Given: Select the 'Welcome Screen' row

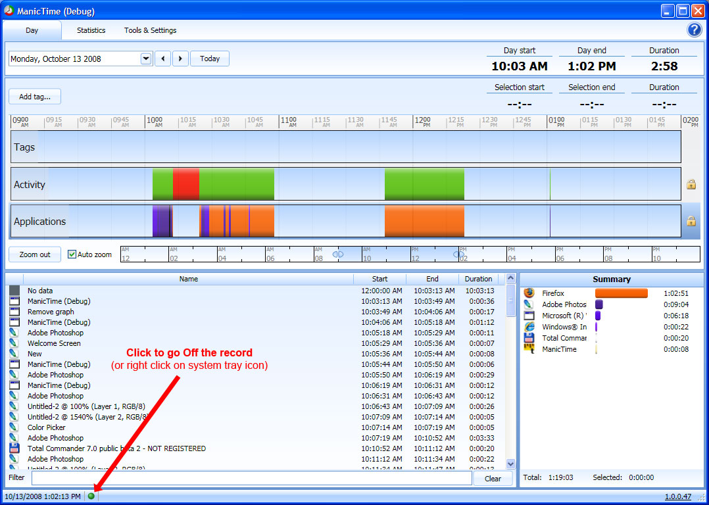Looking at the screenshot, I should tap(255, 343).
